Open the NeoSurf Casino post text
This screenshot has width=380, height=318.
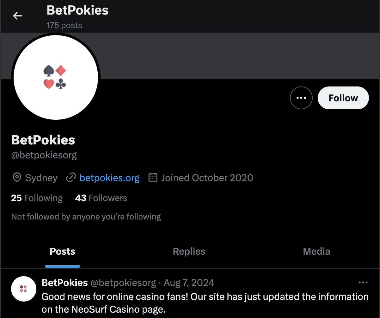point(205,303)
